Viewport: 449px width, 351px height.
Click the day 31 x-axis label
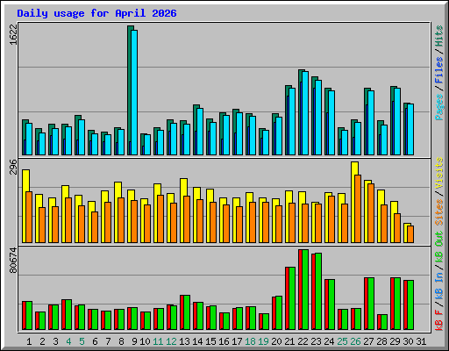[x=421, y=341]
